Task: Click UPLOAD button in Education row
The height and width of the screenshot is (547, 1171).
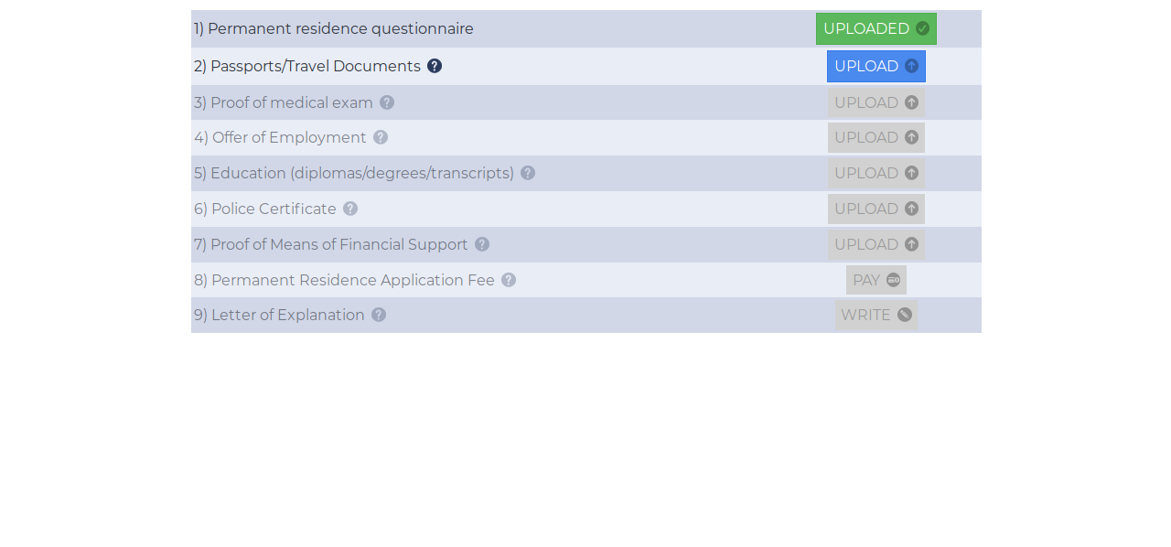Action: [x=876, y=173]
